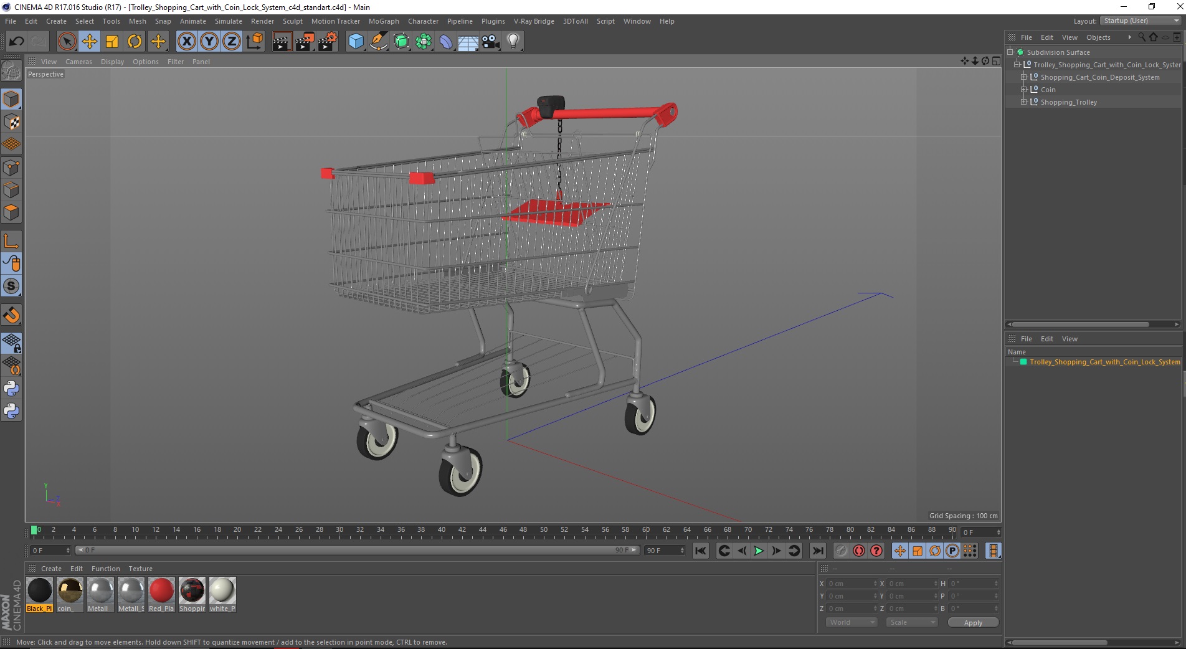The height and width of the screenshot is (649, 1186).
Task: Collapse Trolley_Shopping_Cart_with_Coin_Lock_System node
Action: (x=1017, y=65)
